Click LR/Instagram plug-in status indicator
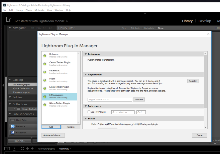This screenshot has width=220, height=154. click(x=45, y=97)
